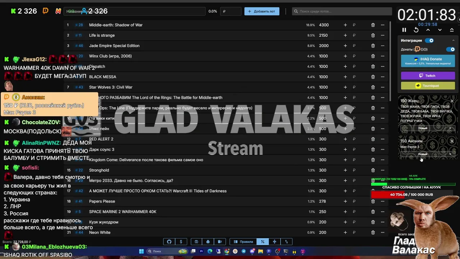Click the Warcraft II: Tides of Darkness lot
This screenshot has height=259, width=460.
point(158,191)
